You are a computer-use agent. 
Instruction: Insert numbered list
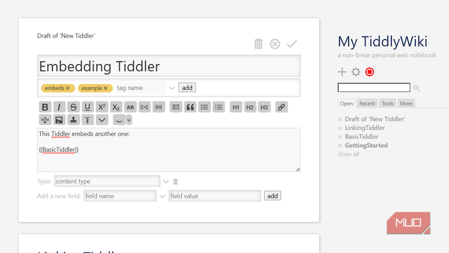point(219,107)
